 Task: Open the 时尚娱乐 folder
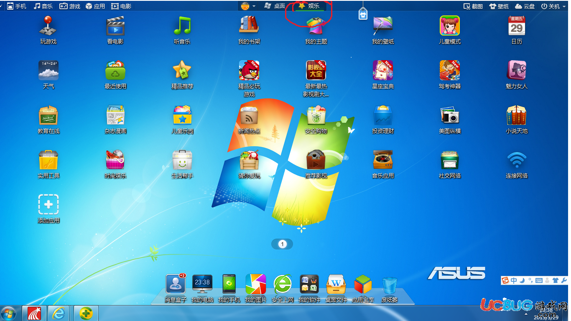point(115,160)
